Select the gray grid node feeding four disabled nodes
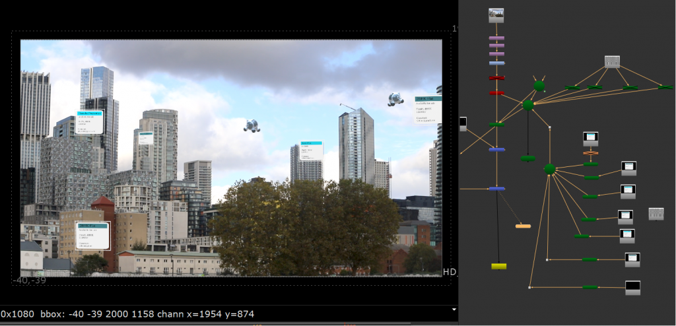The height and width of the screenshot is (326, 676). [x=613, y=62]
